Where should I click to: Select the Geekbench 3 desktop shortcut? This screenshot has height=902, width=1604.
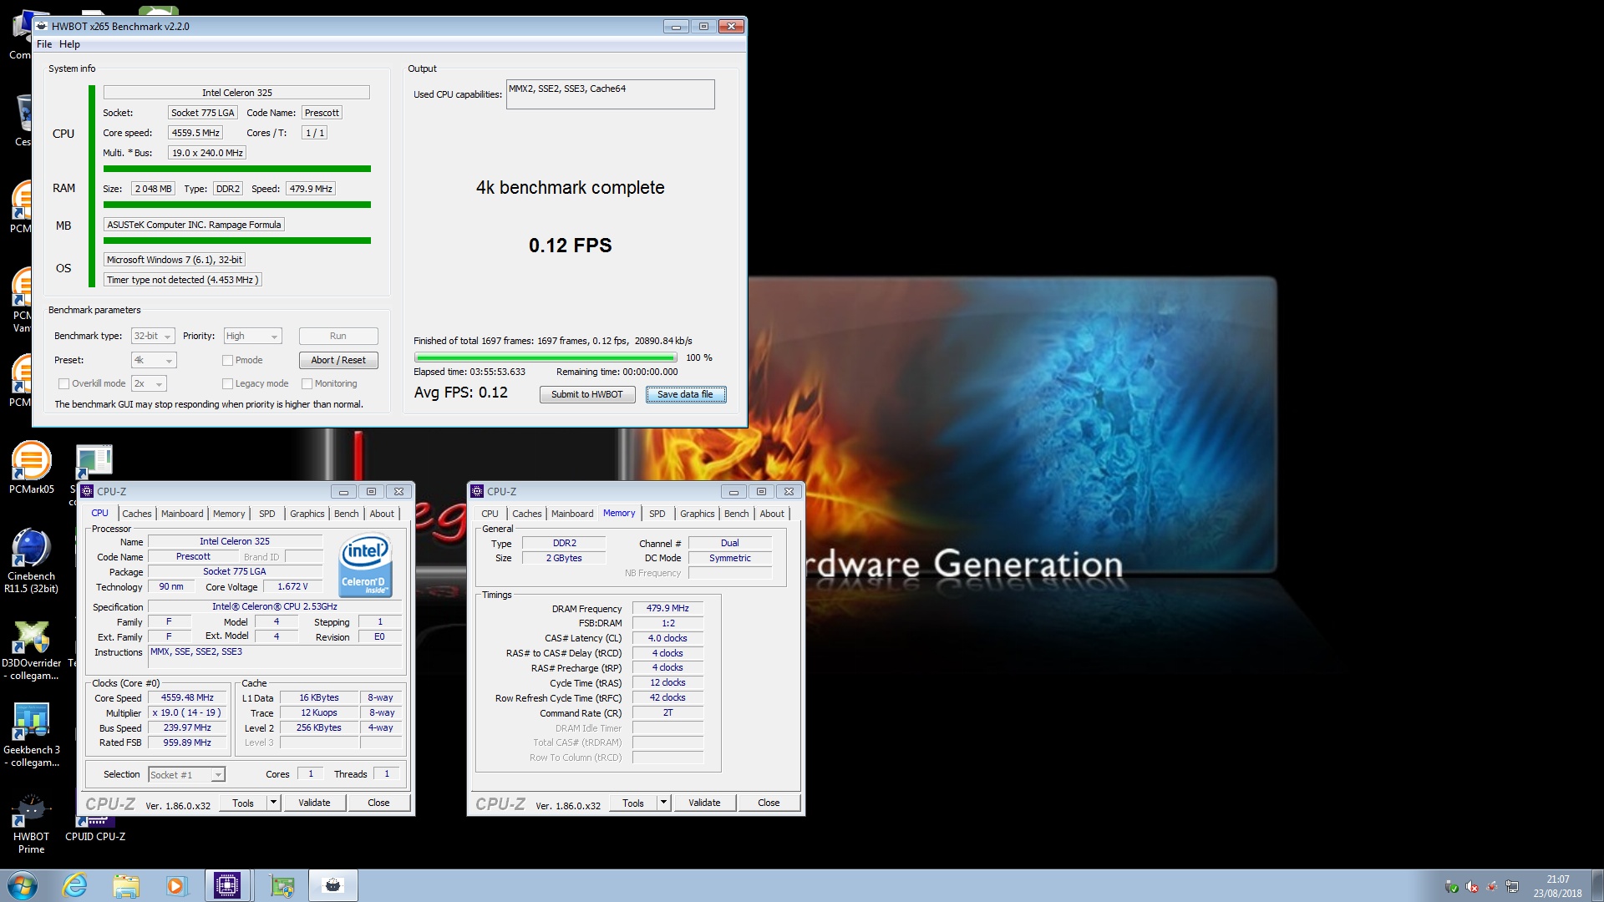pyautogui.click(x=31, y=736)
